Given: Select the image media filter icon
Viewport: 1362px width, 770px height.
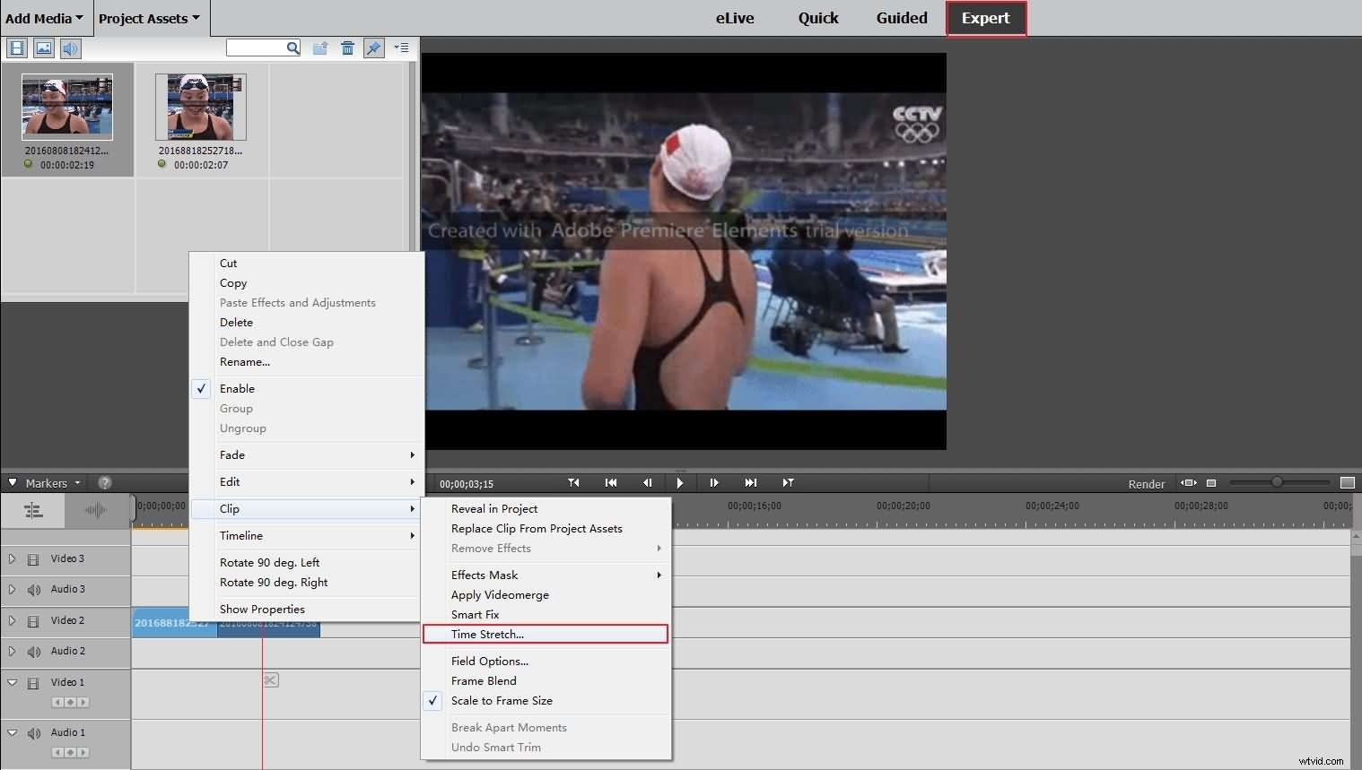Looking at the screenshot, I should 43,48.
